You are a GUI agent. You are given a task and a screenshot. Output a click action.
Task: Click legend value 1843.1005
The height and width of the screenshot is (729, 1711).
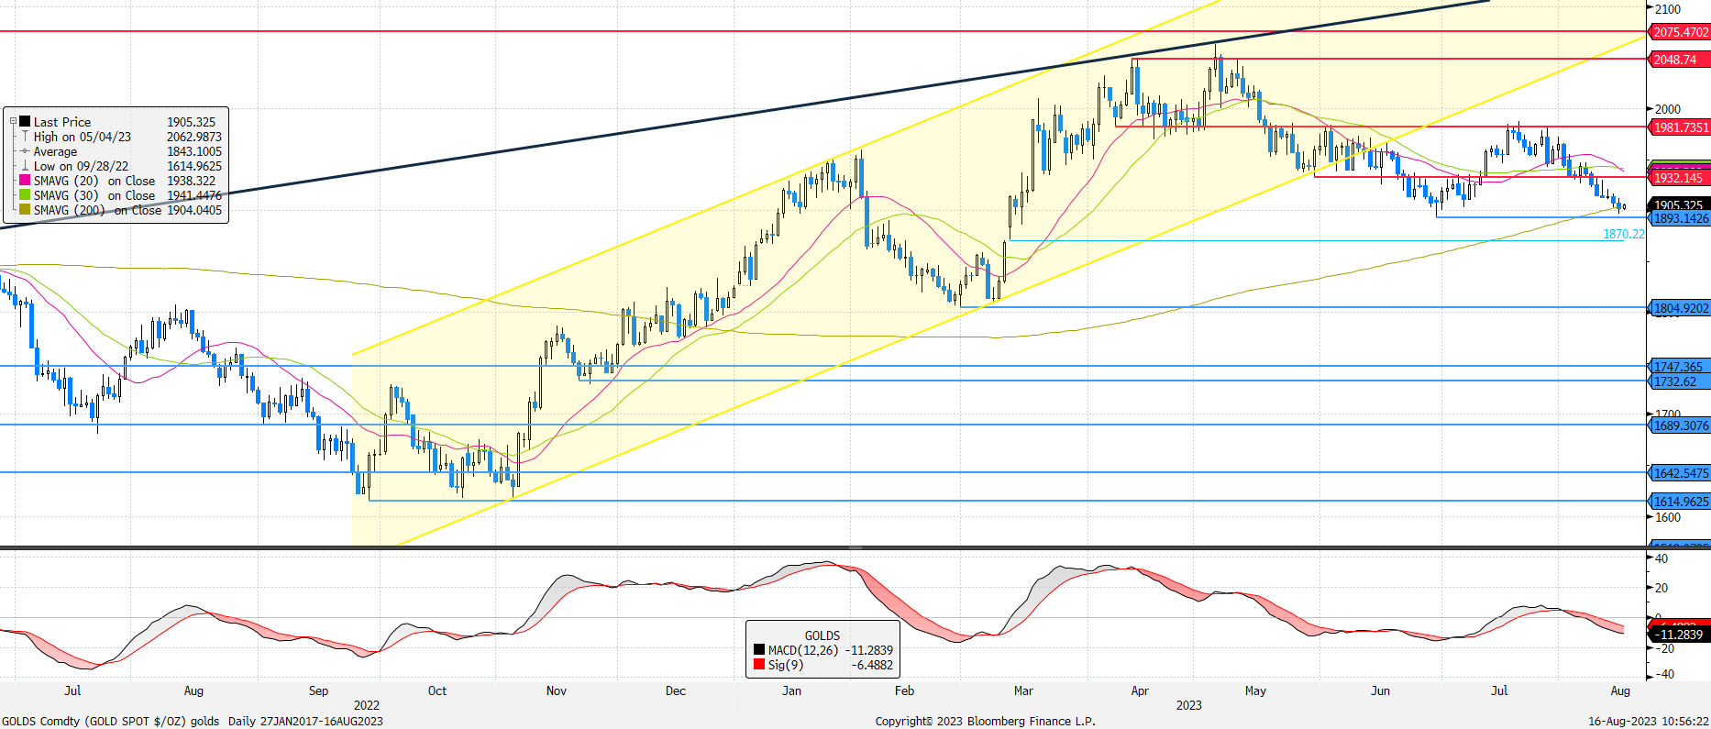point(193,151)
